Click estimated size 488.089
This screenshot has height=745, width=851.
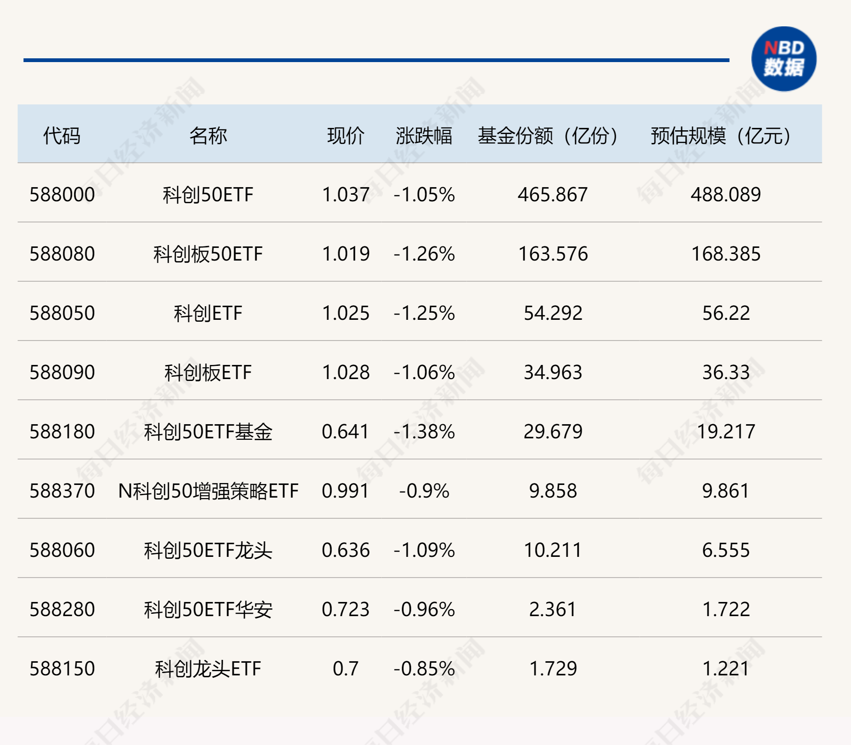pos(725,195)
